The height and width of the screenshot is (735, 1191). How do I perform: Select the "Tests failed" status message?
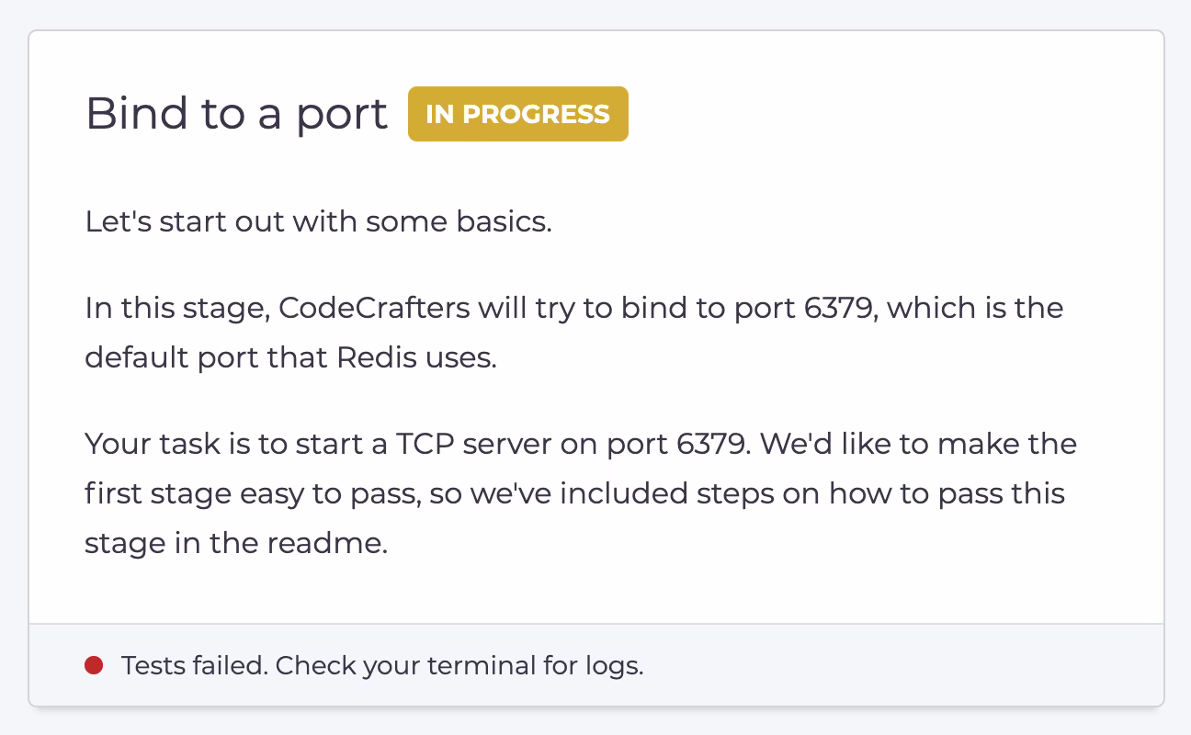click(x=381, y=665)
